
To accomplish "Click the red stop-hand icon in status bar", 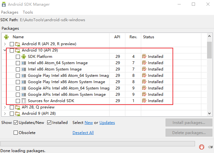I will 202,147.
